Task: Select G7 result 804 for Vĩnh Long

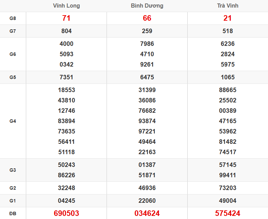Action: click(66, 31)
